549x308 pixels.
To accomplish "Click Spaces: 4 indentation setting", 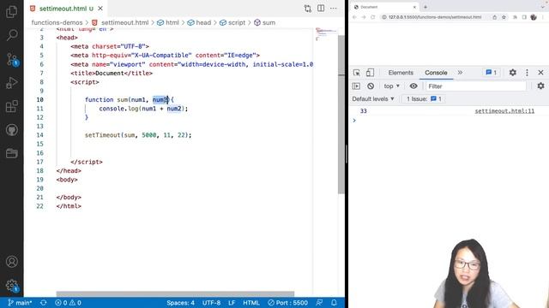I will pyautogui.click(x=180, y=302).
